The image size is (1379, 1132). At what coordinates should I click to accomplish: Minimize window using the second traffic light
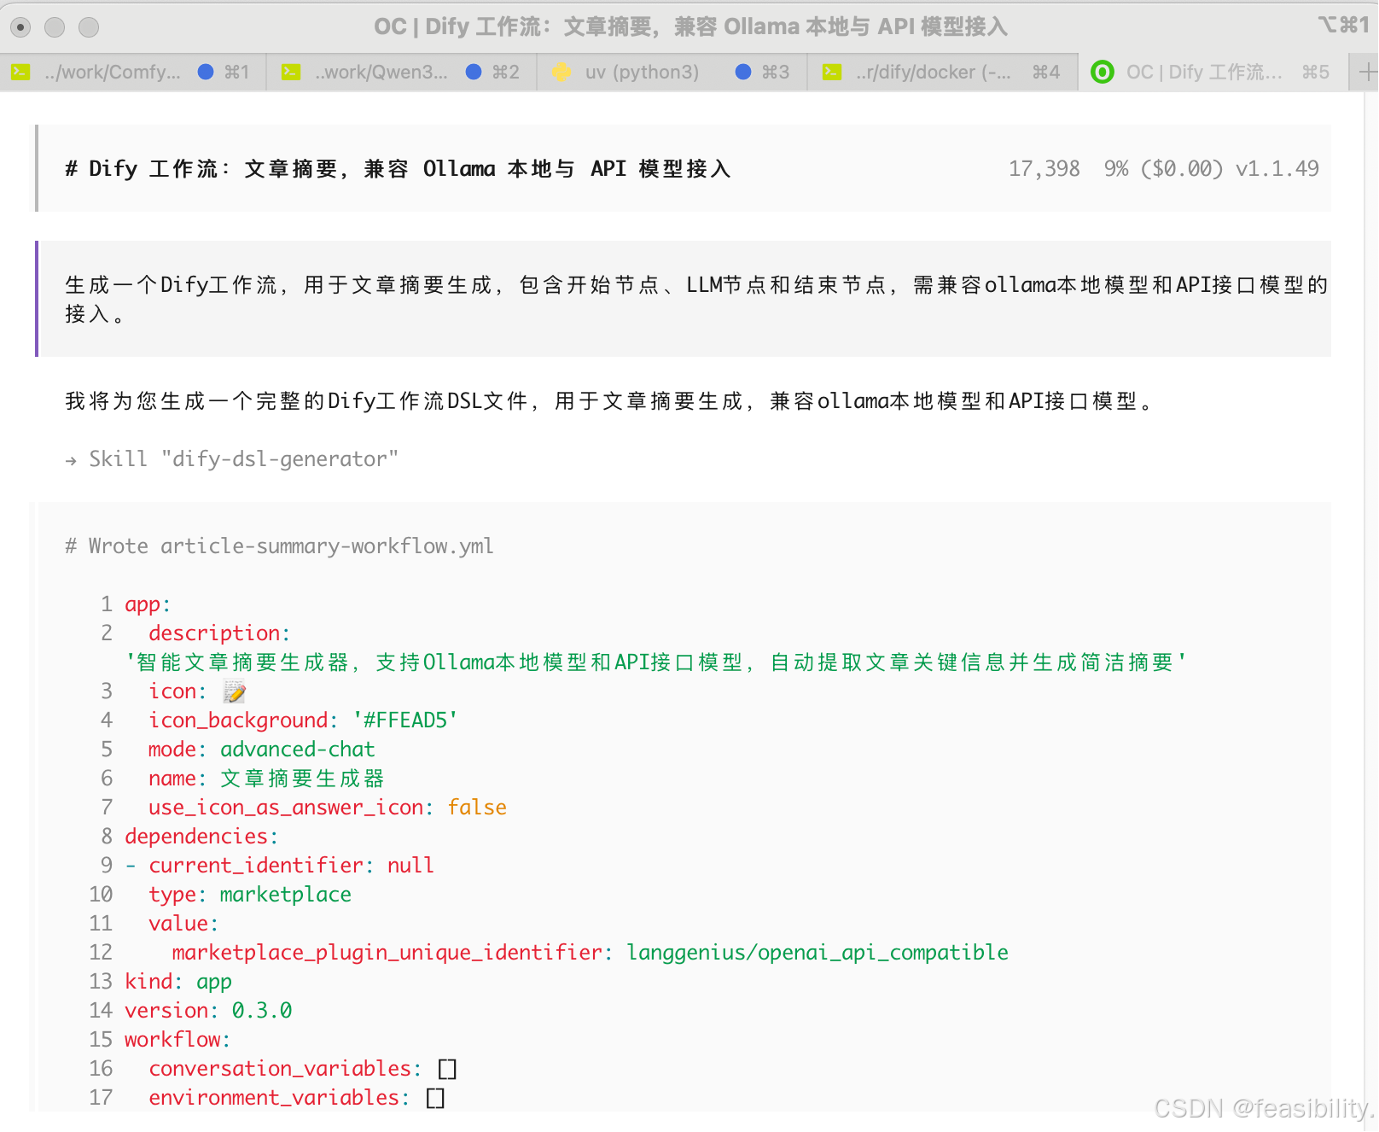tap(55, 27)
